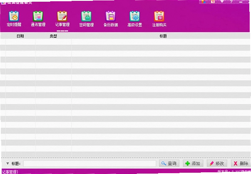The height and width of the screenshot is (174, 251).
Task: Open the 备份数据 backup data tool
Action: (110, 19)
